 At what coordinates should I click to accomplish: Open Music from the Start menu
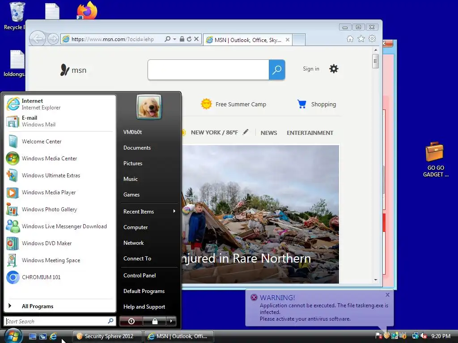tap(149, 179)
